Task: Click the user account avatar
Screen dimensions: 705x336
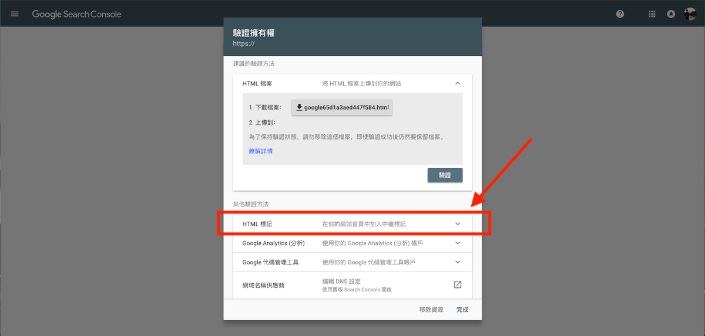Action: pyautogui.click(x=690, y=14)
